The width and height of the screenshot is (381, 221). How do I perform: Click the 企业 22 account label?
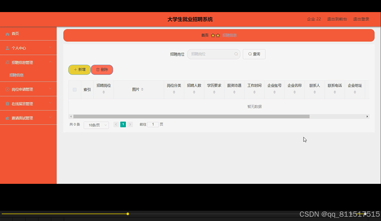[314, 19]
